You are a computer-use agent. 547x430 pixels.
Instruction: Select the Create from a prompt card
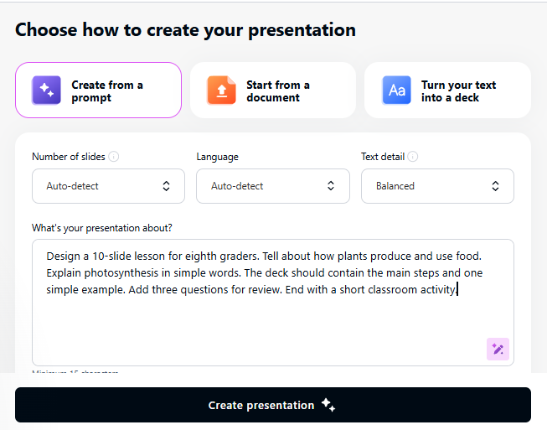pyautogui.click(x=98, y=90)
